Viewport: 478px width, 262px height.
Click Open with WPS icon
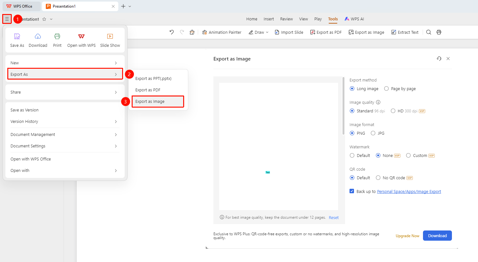(x=81, y=36)
